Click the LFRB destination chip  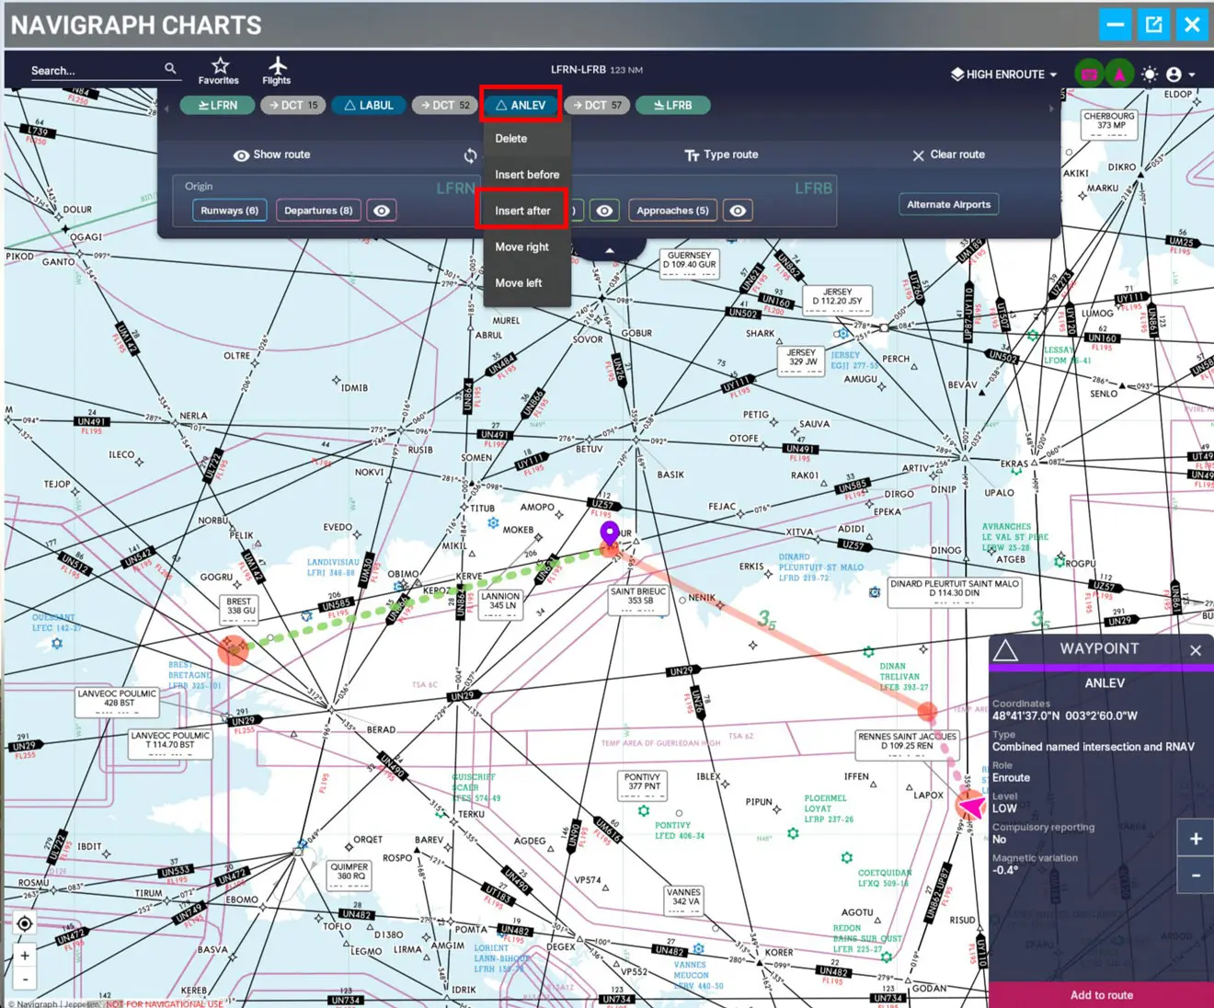point(672,106)
